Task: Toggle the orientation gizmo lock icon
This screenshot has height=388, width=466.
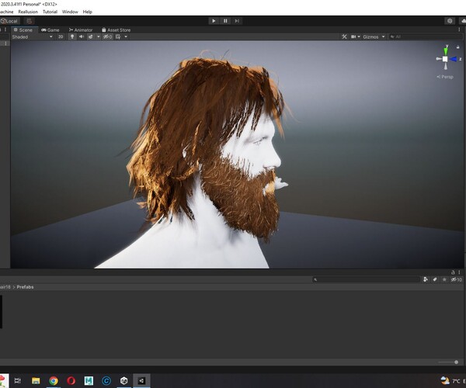Action: pyautogui.click(x=458, y=47)
